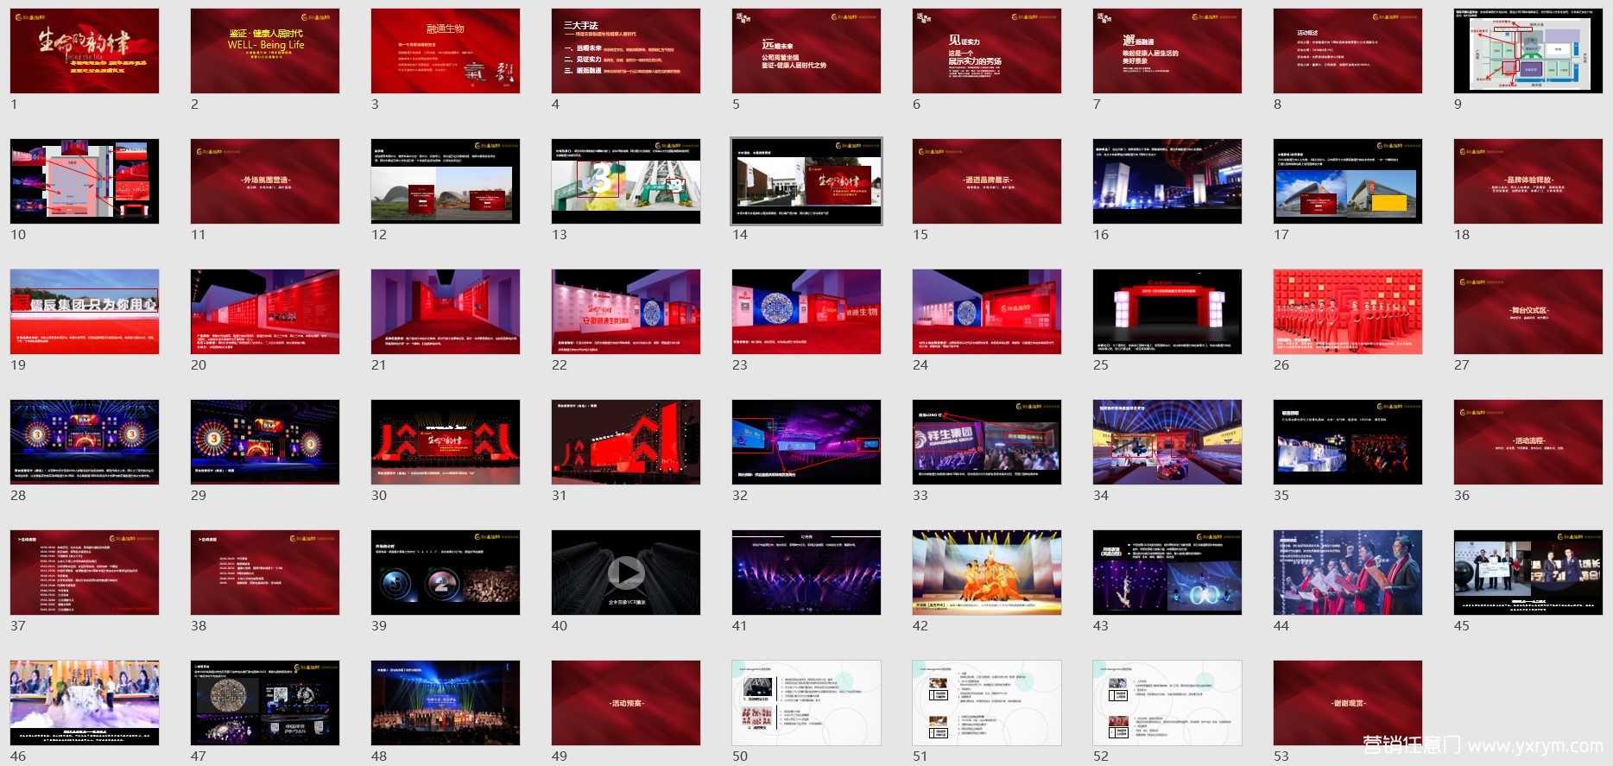Open slide 16 night building thumbnail

pyautogui.click(x=1167, y=181)
